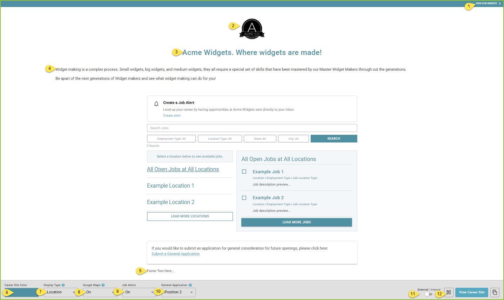Click the job alert bell icon
The width and height of the screenshot is (504, 300).
[156, 104]
